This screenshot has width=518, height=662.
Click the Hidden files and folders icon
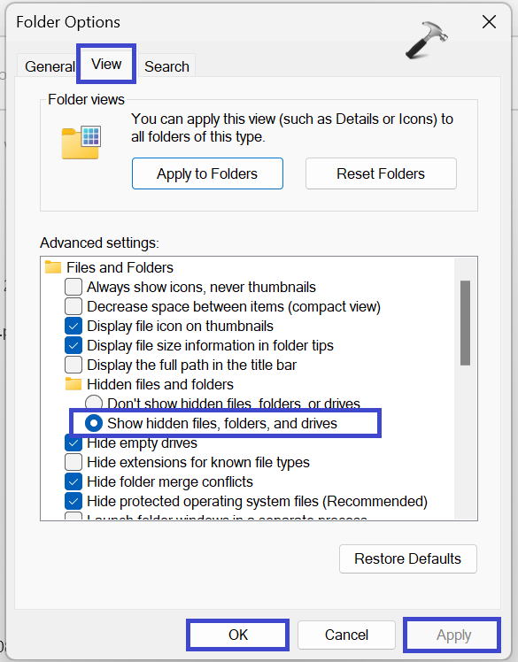(73, 384)
